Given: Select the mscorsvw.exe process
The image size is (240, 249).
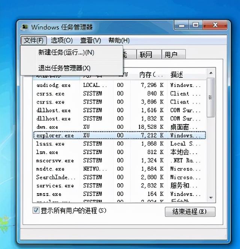Looking at the screenshot, I should pos(120,160).
